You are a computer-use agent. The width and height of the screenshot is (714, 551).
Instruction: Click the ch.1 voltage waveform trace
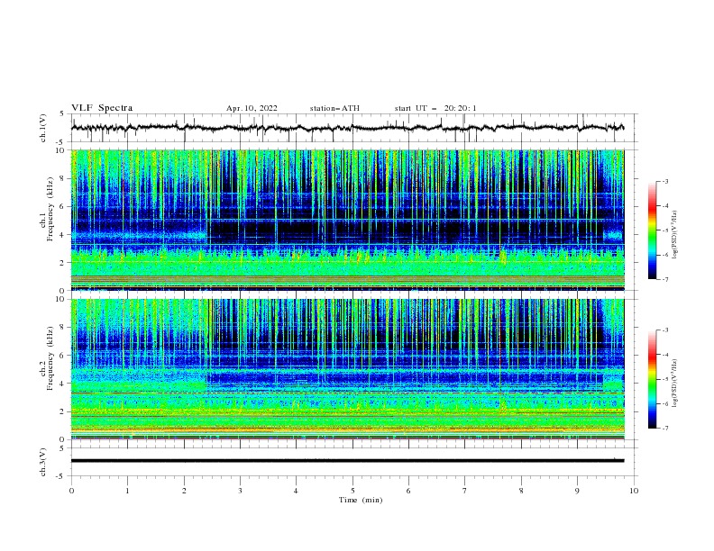coord(347,128)
